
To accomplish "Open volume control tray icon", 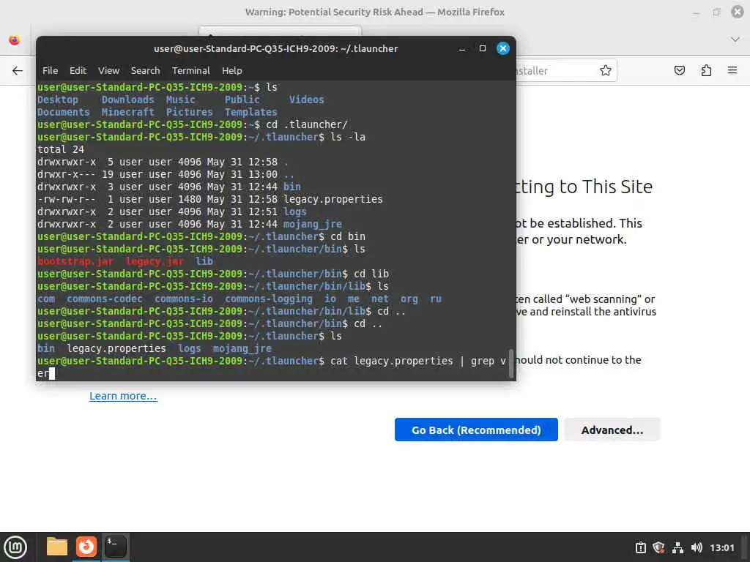I will click(697, 547).
